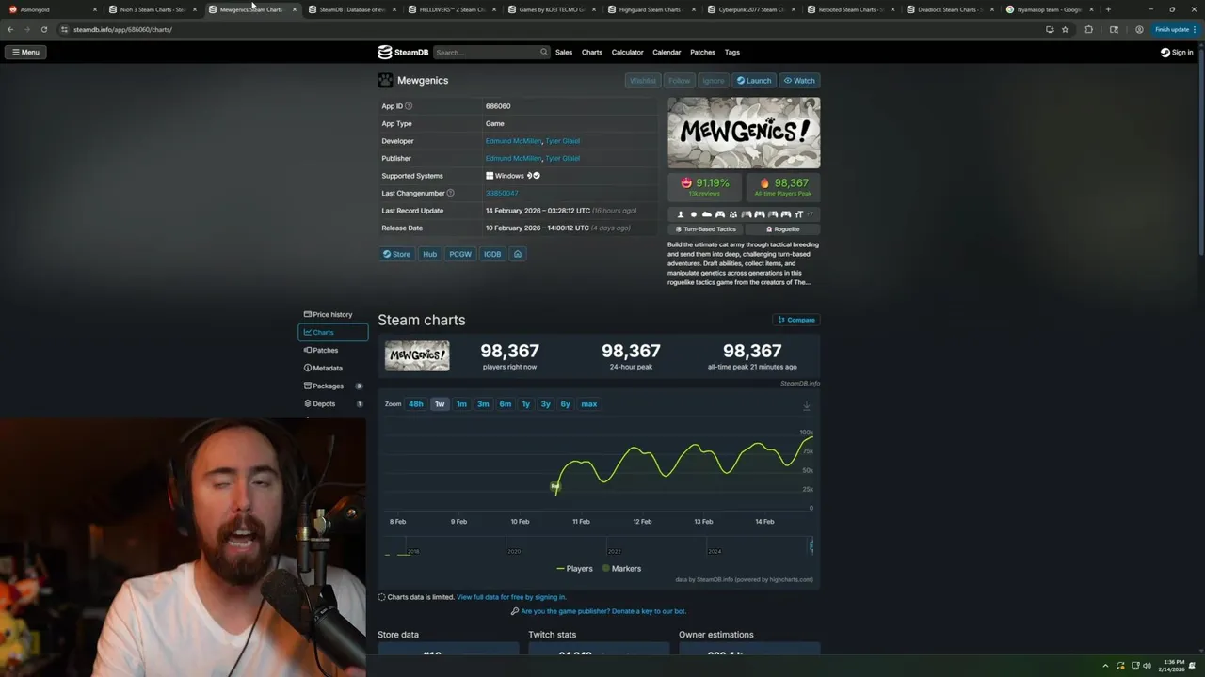
Task: Toggle Ignore for this app
Action: [714, 81]
